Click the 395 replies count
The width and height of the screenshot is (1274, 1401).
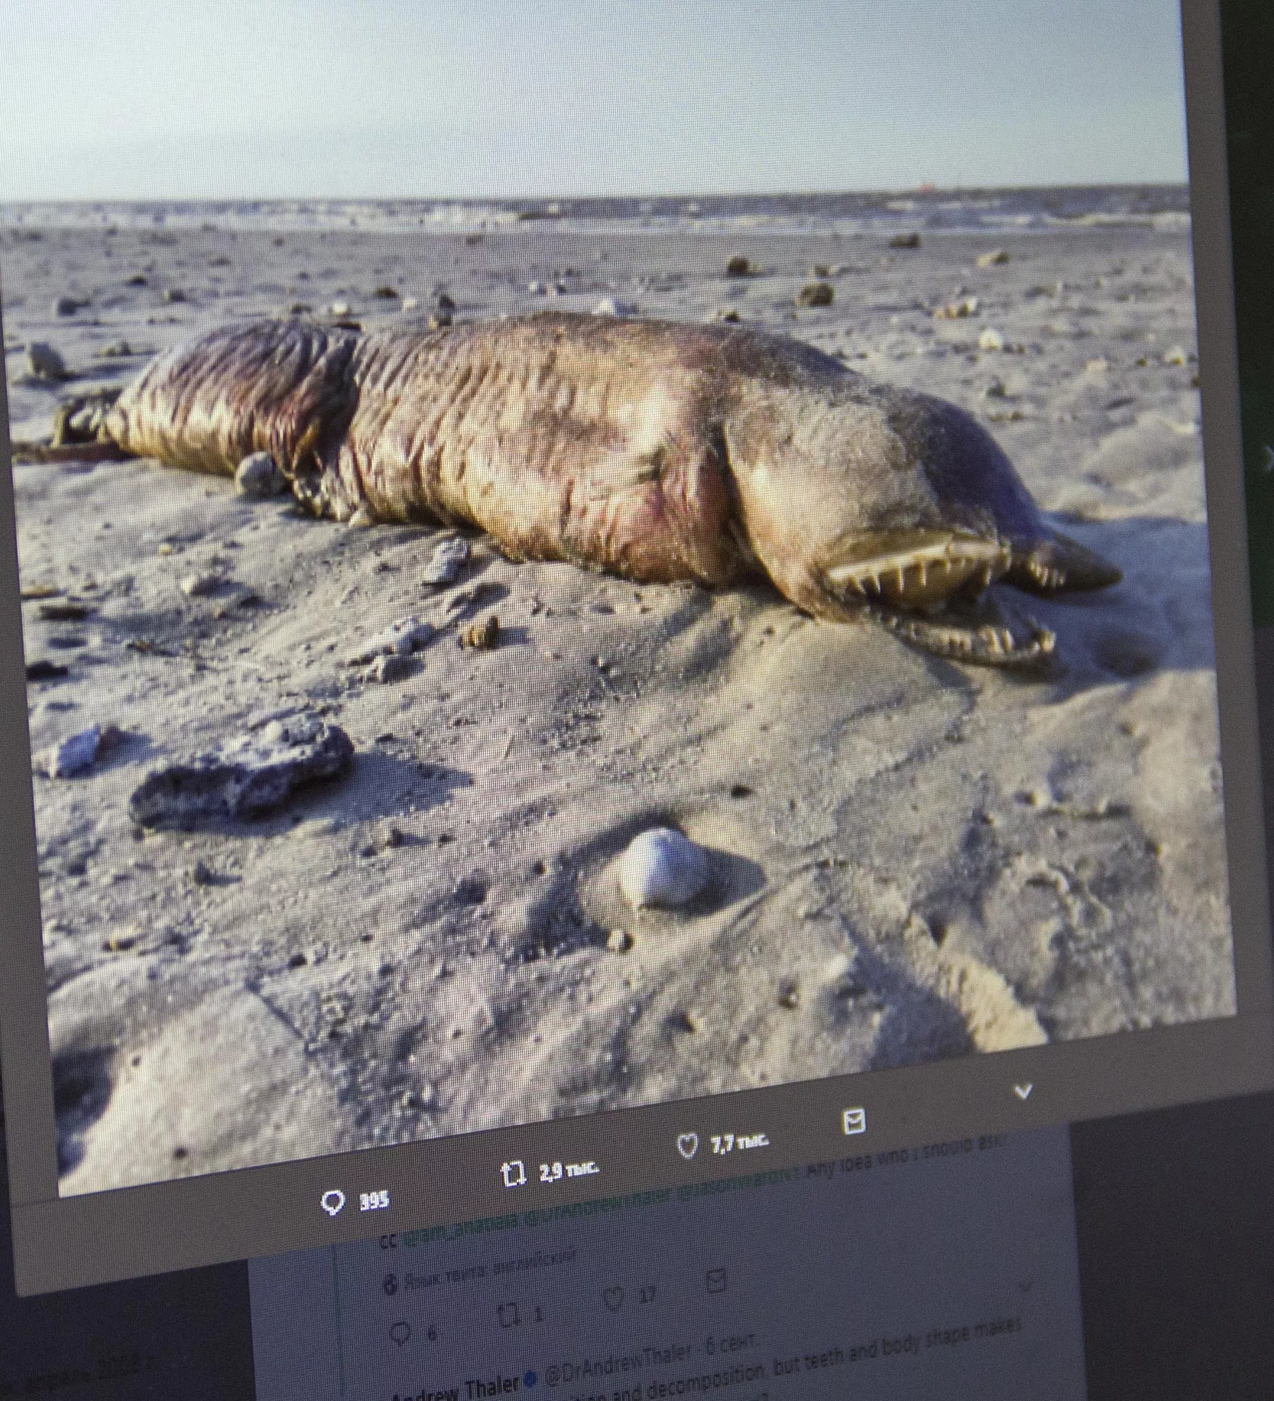tap(374, 1200)
